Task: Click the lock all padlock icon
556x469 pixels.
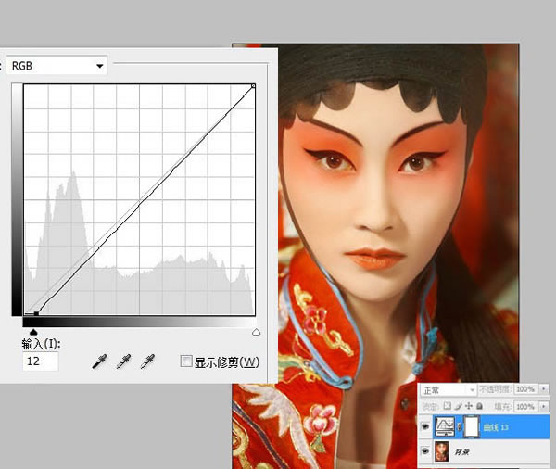Action: coord(479,405)
